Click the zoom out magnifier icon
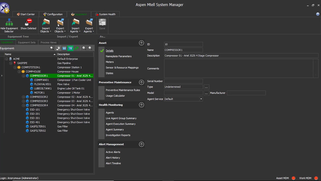The height and width of the screenshot is (181, 321). (x=90, y=48)
